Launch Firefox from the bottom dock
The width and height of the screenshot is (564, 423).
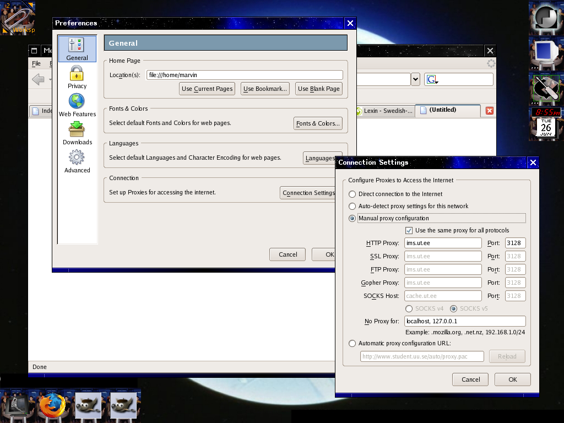pyautogui.click(x=52, y=406)
